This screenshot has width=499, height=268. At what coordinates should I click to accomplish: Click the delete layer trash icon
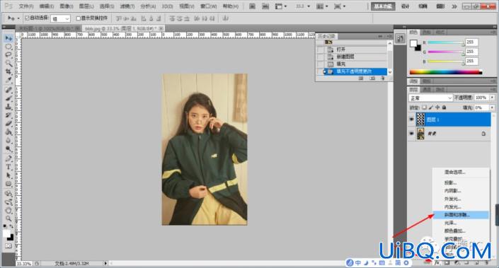486,263
